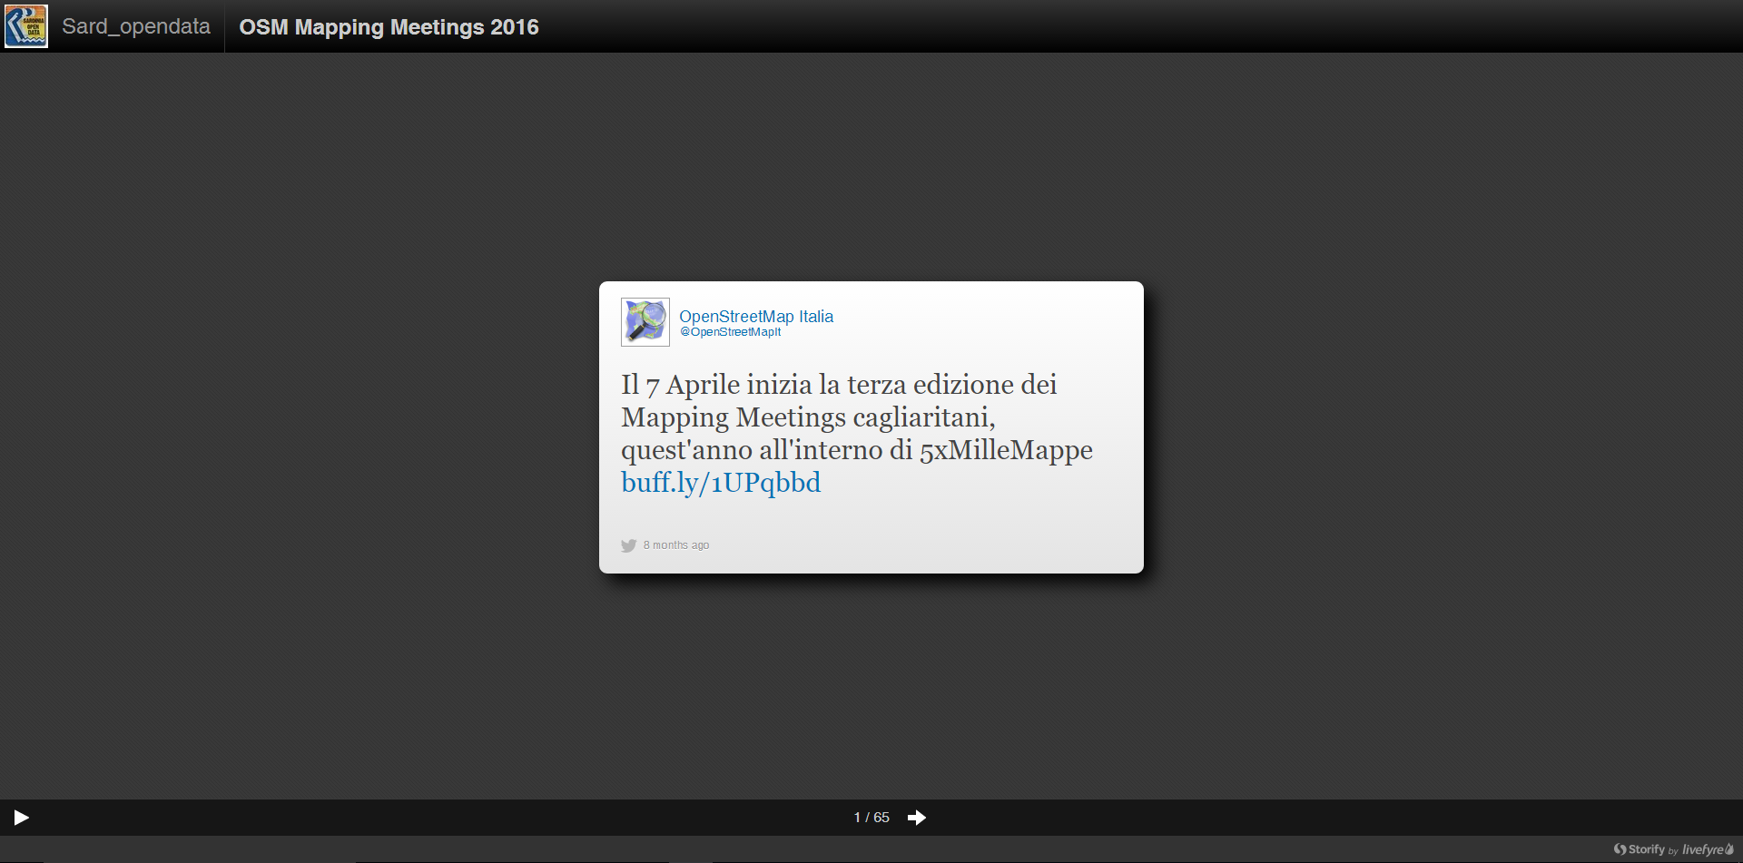Open the OpenStreetMap Italia author name link
Image resolution: width=1743 pixels, height=863 pixels.
(755, 316)
